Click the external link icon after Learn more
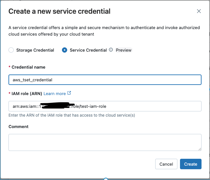Image resolution: width=210 pixels, height=180 pixels. tap(69, 93)
